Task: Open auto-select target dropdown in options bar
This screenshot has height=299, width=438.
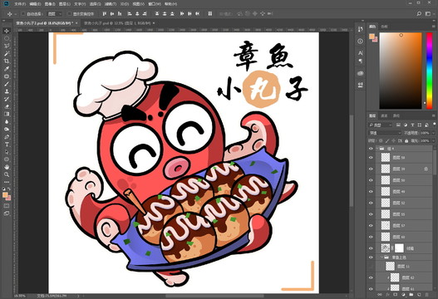Action: coord(55,13)
